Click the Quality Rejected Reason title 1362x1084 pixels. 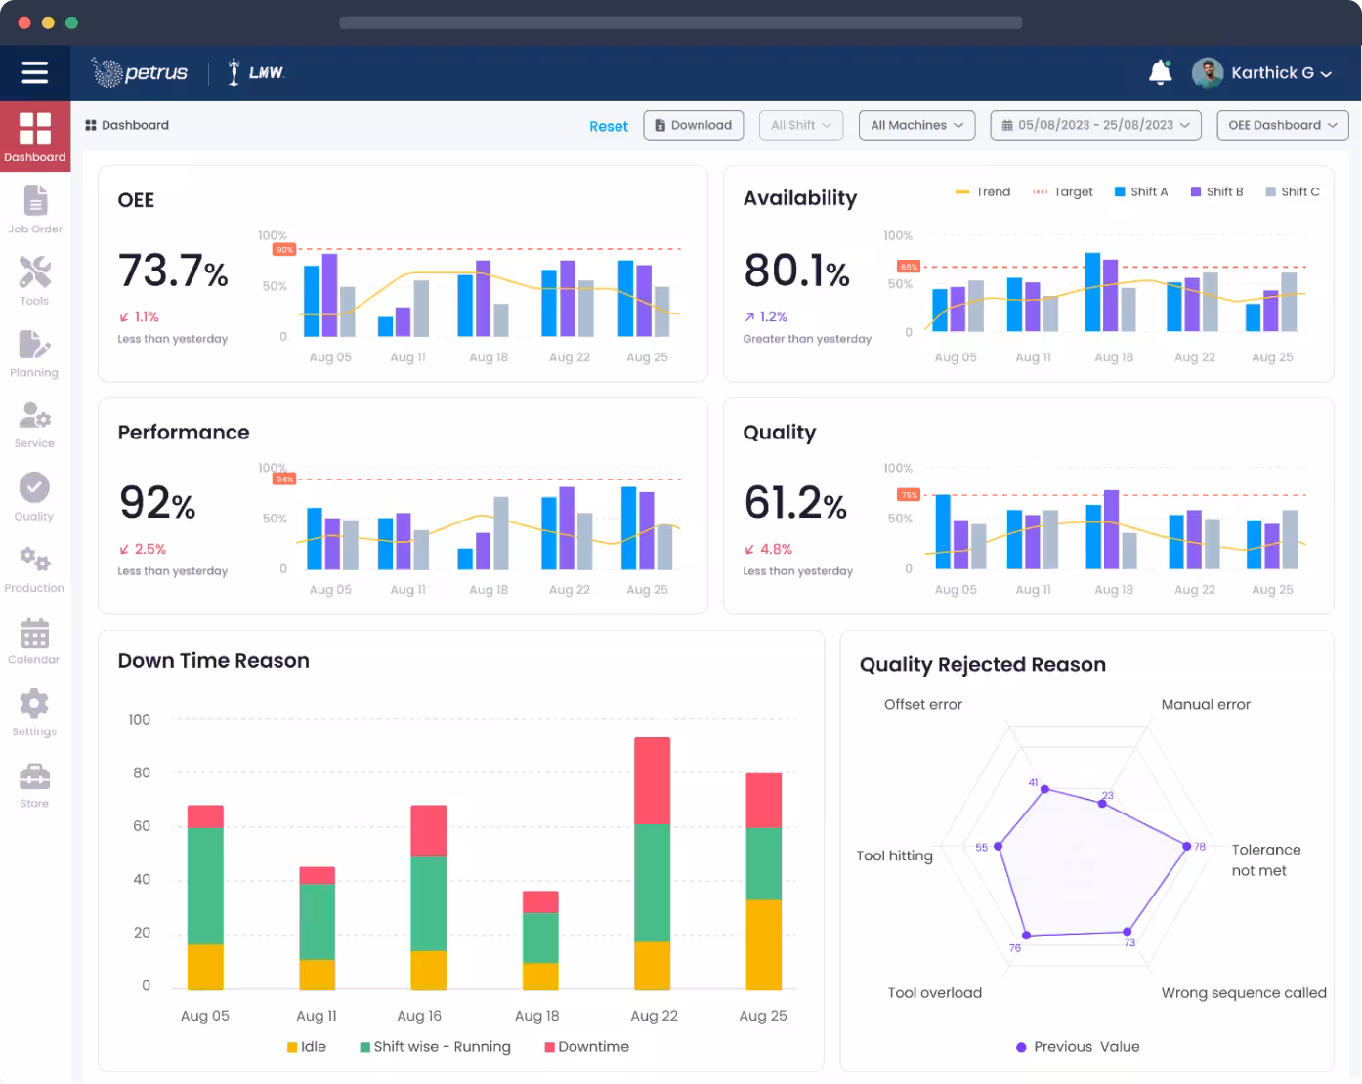pyautogui.click(x=983, y=665)
